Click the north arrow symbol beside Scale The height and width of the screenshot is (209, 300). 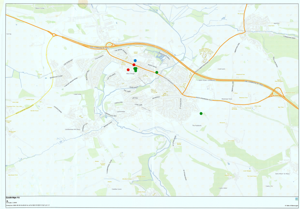click(x=7, y=201)
